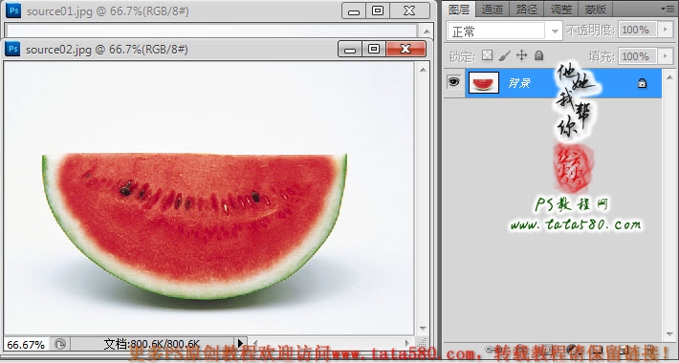Screen dimensions: 679x363
Task: Switch to the 通道 tab
Action: [493, 10]
